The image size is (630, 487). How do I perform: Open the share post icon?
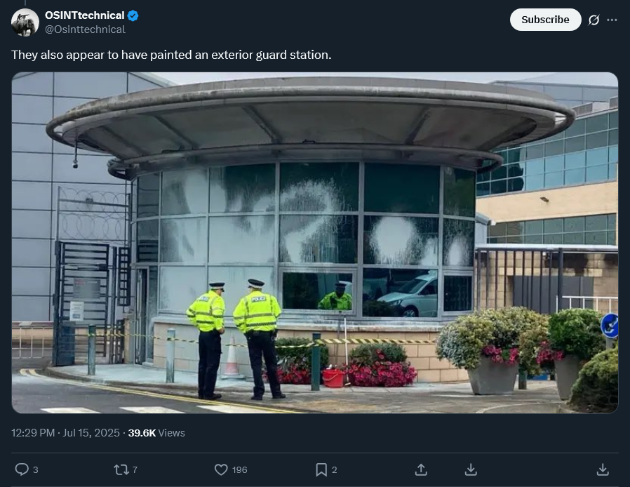click(x=421, y=469)
